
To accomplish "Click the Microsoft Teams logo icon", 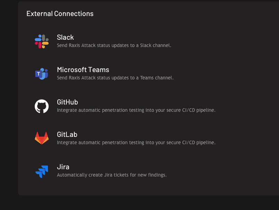I will click(x=42, y=74).
